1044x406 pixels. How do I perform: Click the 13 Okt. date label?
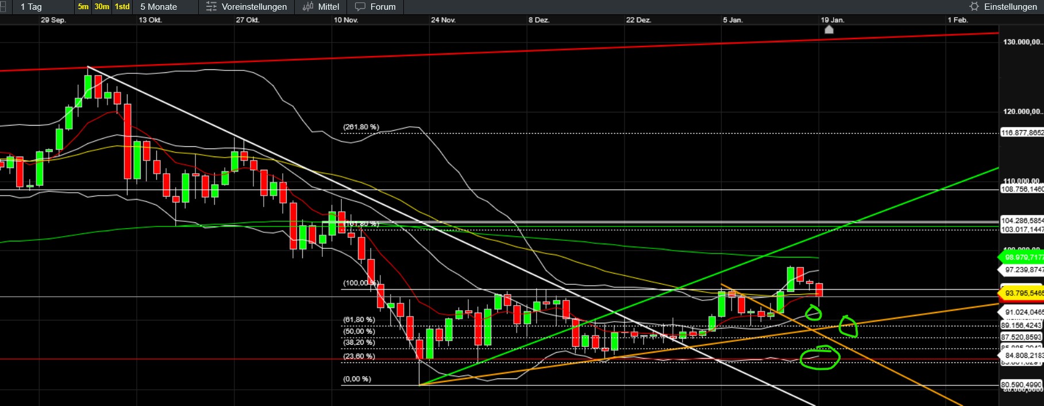(x=151, y=20)
